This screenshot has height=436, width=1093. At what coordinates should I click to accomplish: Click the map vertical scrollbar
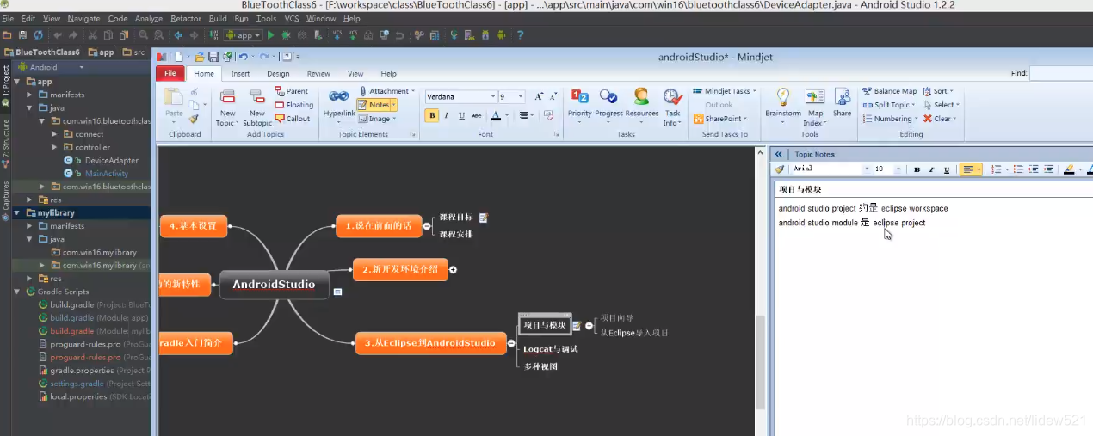point(760,361)
